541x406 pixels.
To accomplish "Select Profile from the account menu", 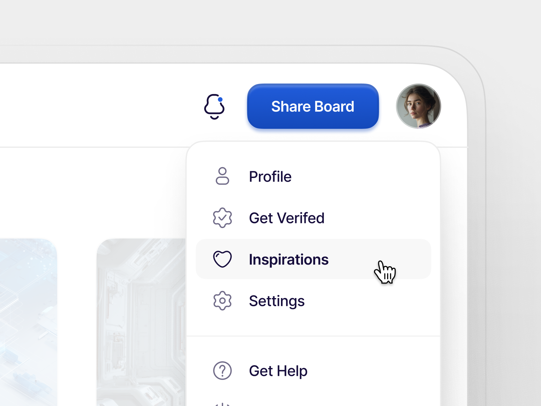I will (x=270, y=176).
